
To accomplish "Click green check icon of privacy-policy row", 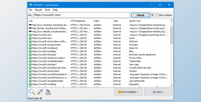I will coord(30,58).
